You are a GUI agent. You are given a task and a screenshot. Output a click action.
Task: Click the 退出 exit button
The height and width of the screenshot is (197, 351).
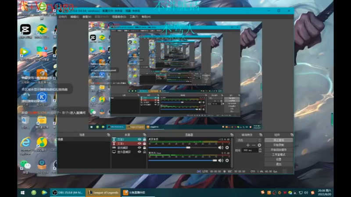[x=279, y=164]
